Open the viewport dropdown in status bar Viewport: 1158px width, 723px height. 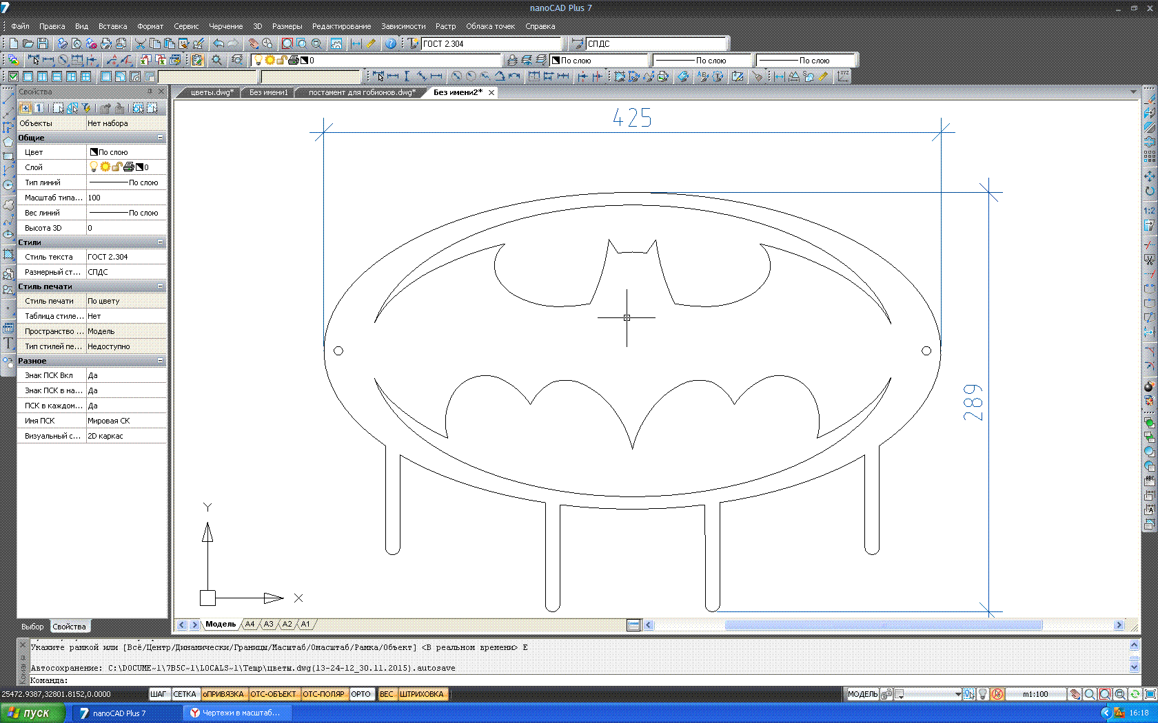(928, 694)
